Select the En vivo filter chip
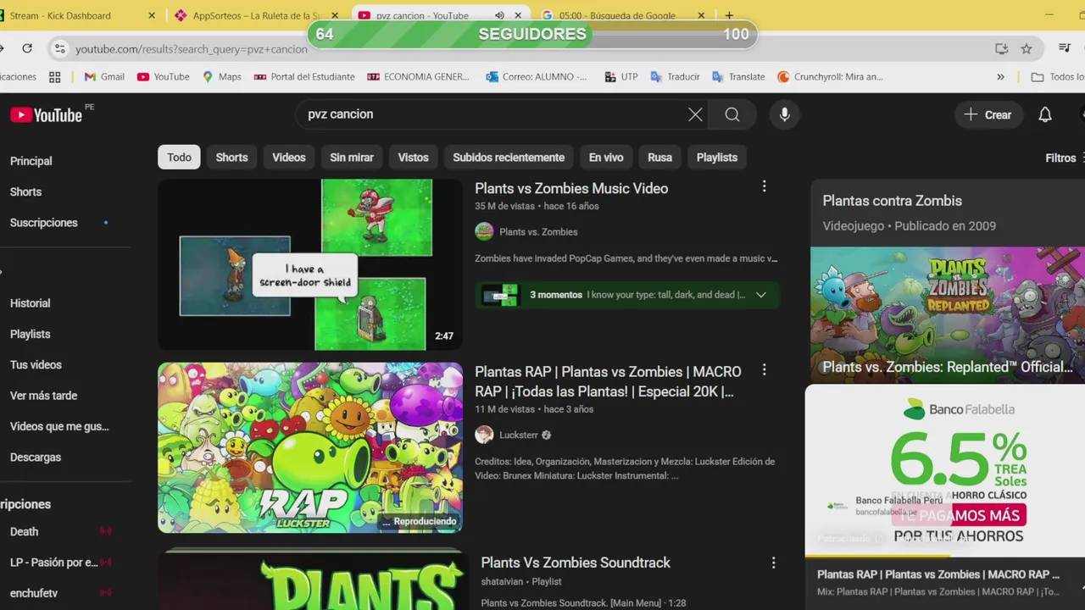This screenshot has height=610, width=1085. pyautogui.click(x=606, y=158)
